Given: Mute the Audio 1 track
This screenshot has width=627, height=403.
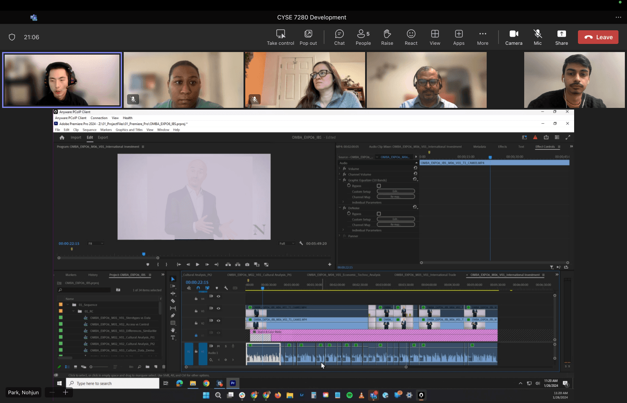Looking at the screenshot, I should pyautogui.click(x=218, y=346).
